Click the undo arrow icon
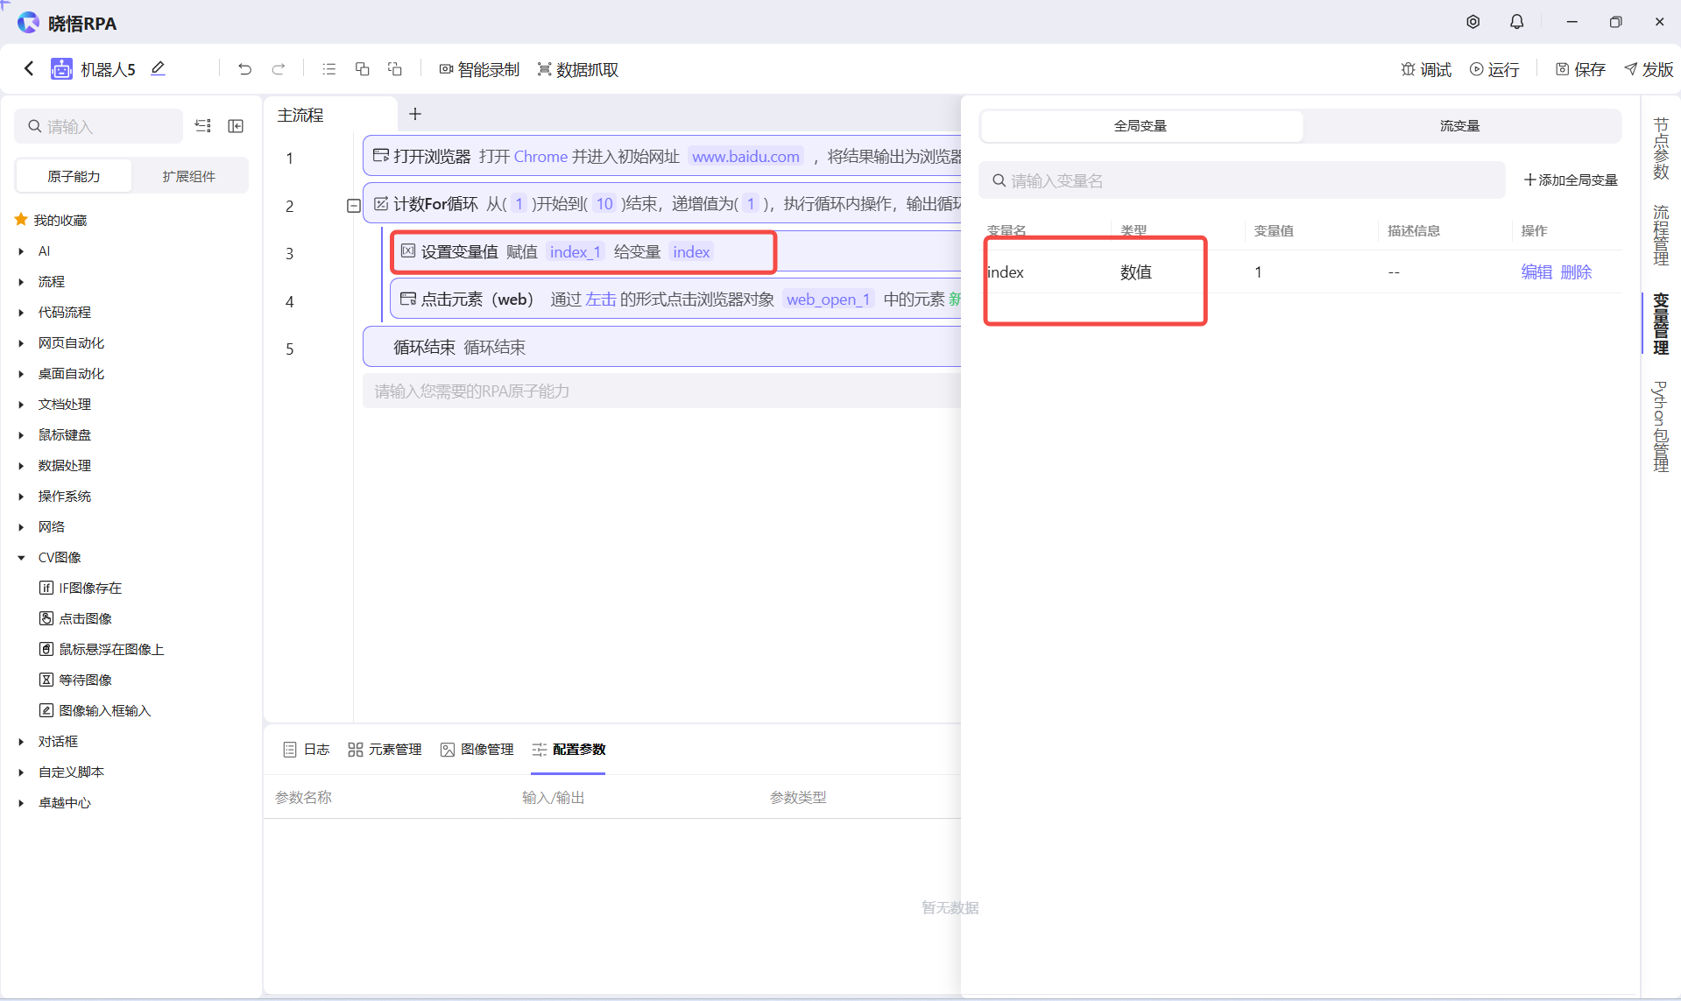The width and height of the screenshot is (1681, 1001). tap(244, 69)
